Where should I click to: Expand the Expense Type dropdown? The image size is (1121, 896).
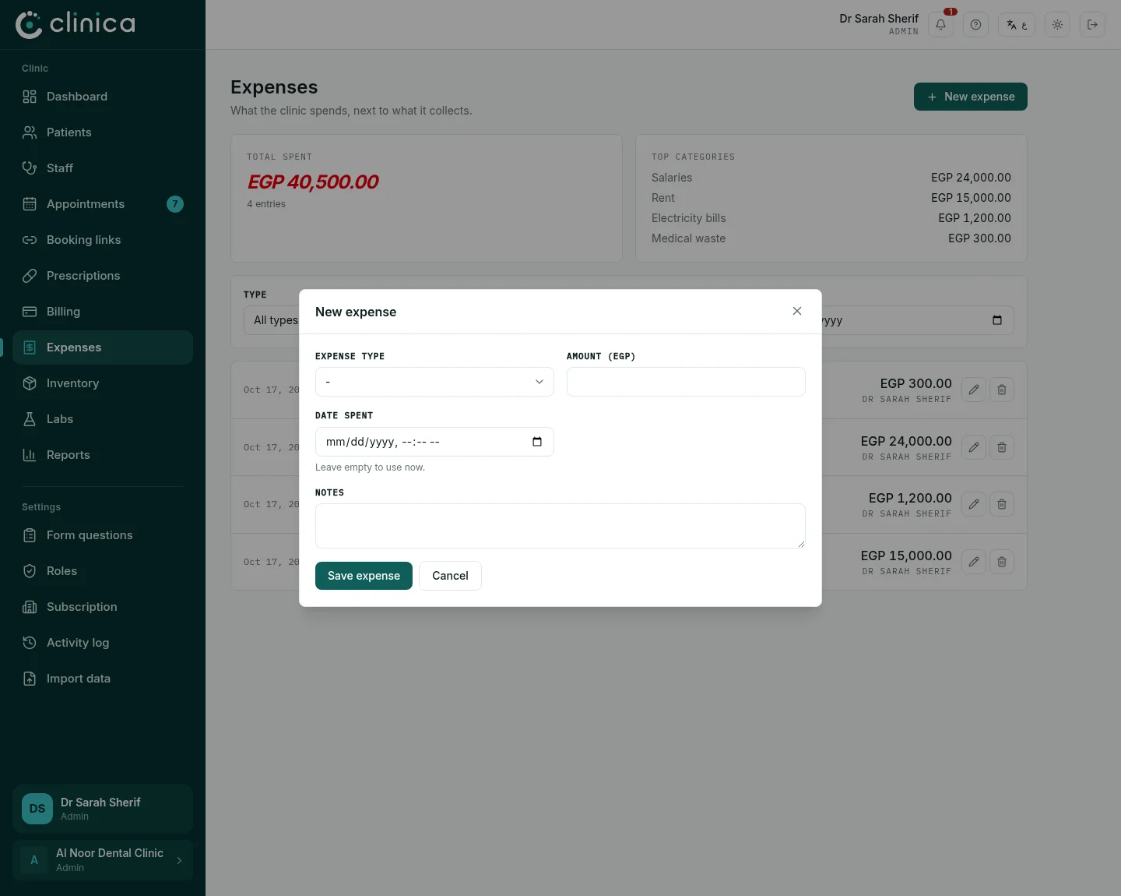click(434, 382)
